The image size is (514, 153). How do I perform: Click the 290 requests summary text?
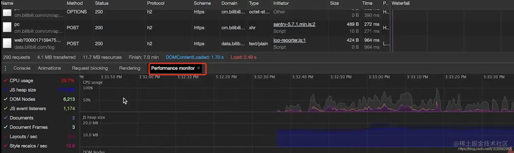17,57
